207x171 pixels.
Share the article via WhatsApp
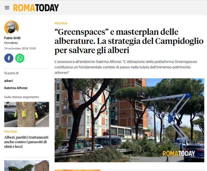(20, 58)
